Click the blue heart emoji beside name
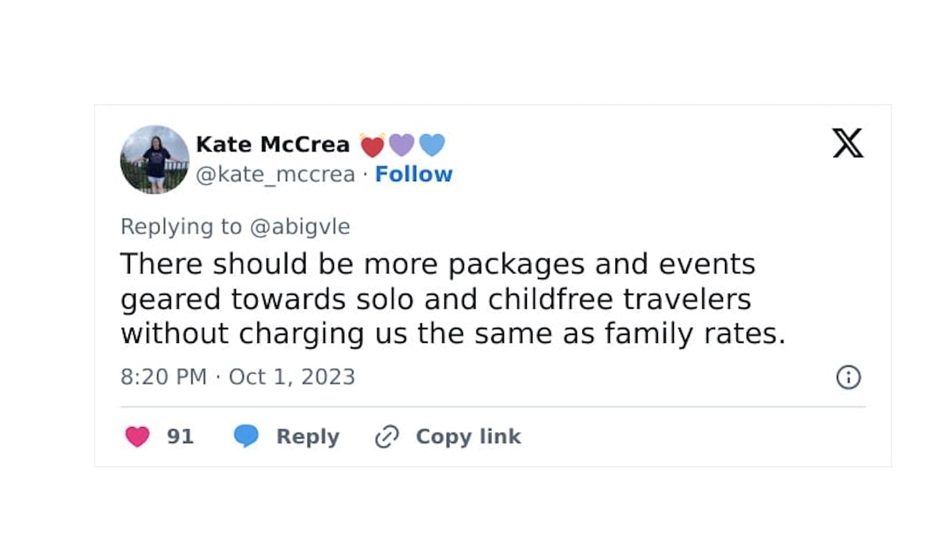This screenshot has width=951, height=535. (x=432, y=144)
